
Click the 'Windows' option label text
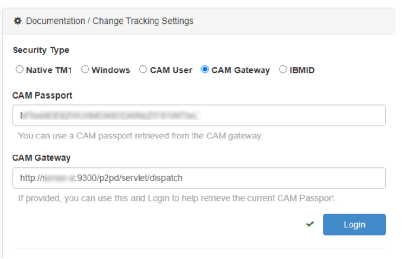111,70
